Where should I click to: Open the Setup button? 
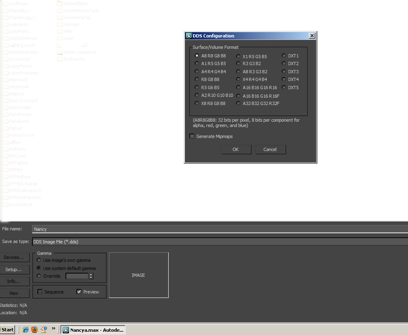14,269
